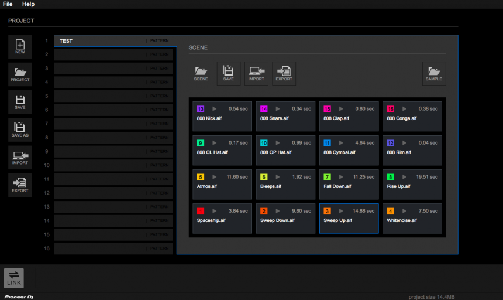Select the Sweep Up.aif file name
This screenshot has width=503, height=300.
(x=338, y=220)
